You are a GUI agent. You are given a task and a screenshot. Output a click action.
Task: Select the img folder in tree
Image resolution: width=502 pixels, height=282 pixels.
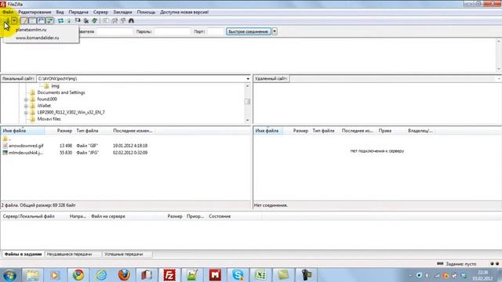[x=55, y=86]
